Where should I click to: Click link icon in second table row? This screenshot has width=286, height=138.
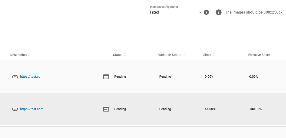click(x=15, y=109)
